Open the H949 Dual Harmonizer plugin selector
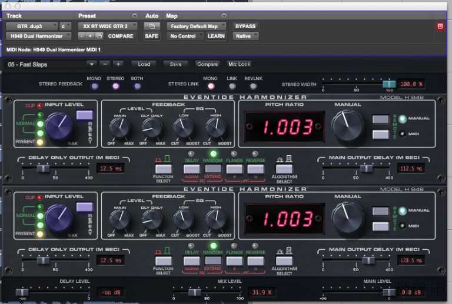Viewport: 452px width, 304px height. click(39, 36)
